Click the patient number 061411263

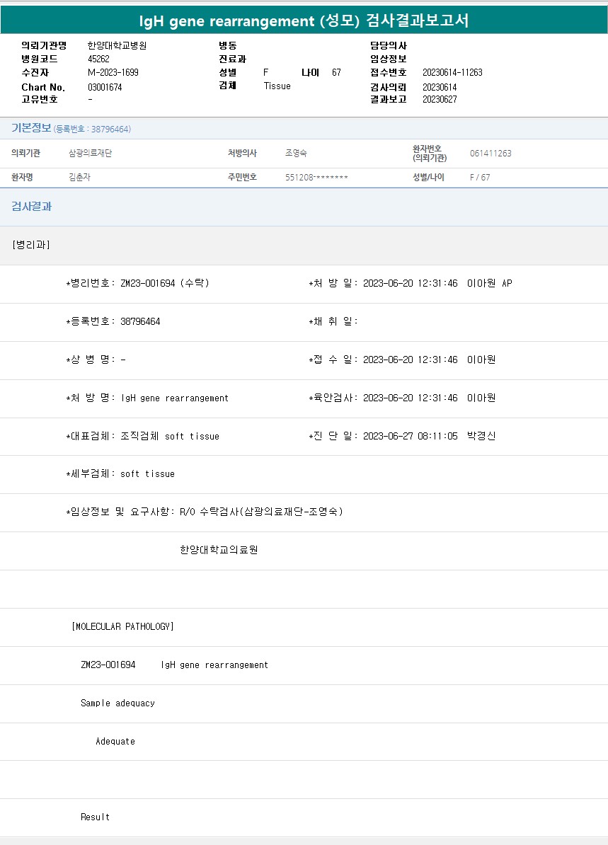pos(490,154)
